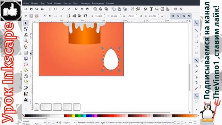The height and width of the screenshot is (125, 222).
Task: Click the zoom percentage stepper
Action: tap(195, 123)
